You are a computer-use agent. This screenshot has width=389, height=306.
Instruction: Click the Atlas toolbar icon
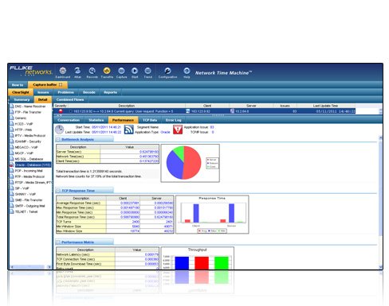coord(77,71)
